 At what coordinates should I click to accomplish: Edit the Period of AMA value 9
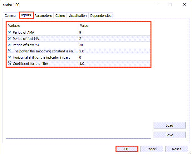(x=114, y=32)
